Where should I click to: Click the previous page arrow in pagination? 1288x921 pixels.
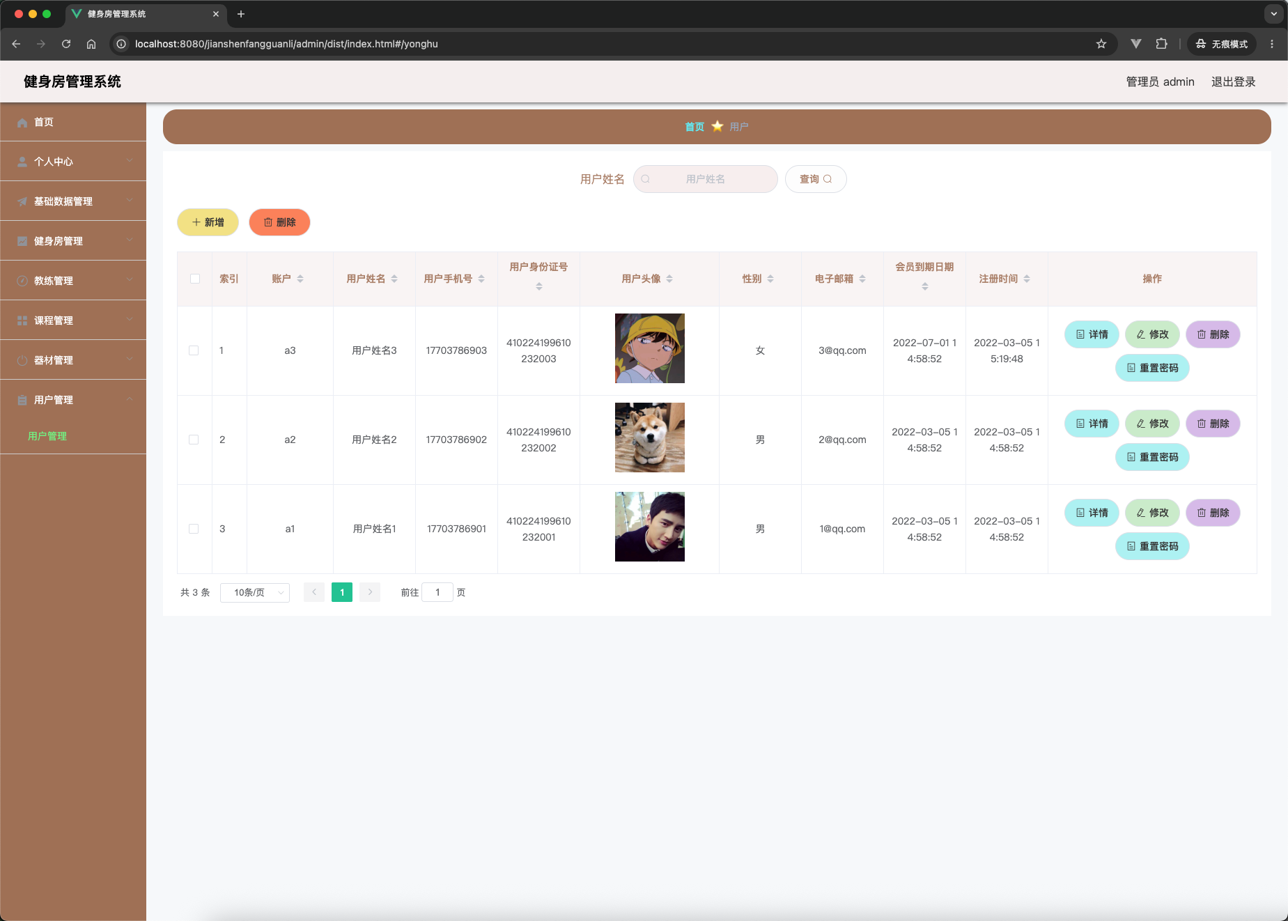(314, 592)
